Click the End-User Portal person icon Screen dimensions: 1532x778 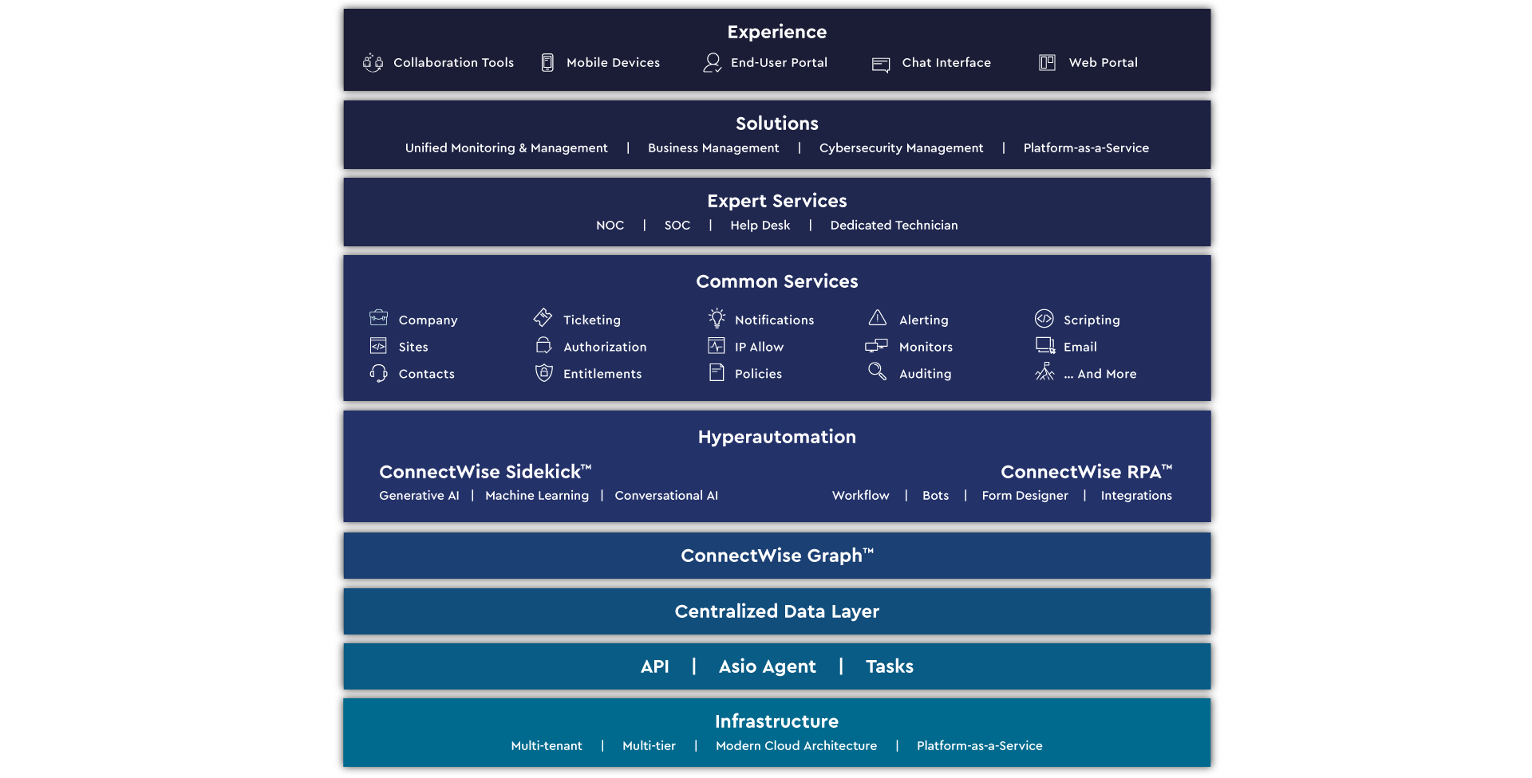[x=712, y=63]
